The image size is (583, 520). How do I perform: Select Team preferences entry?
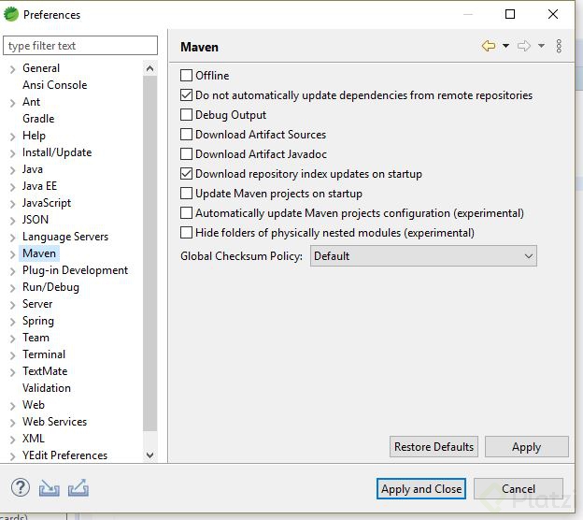coord(36,338)
